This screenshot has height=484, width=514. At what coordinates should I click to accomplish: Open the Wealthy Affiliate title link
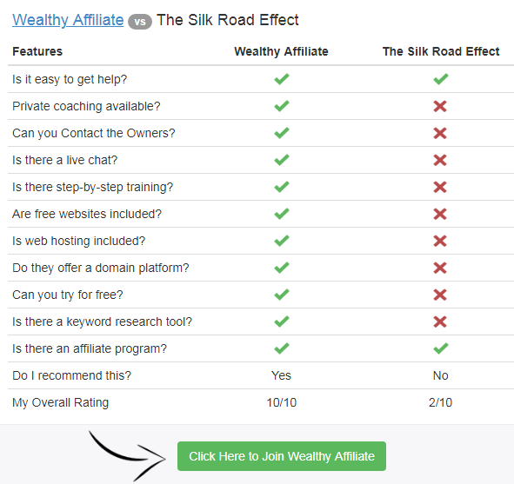tap(68, 20)
